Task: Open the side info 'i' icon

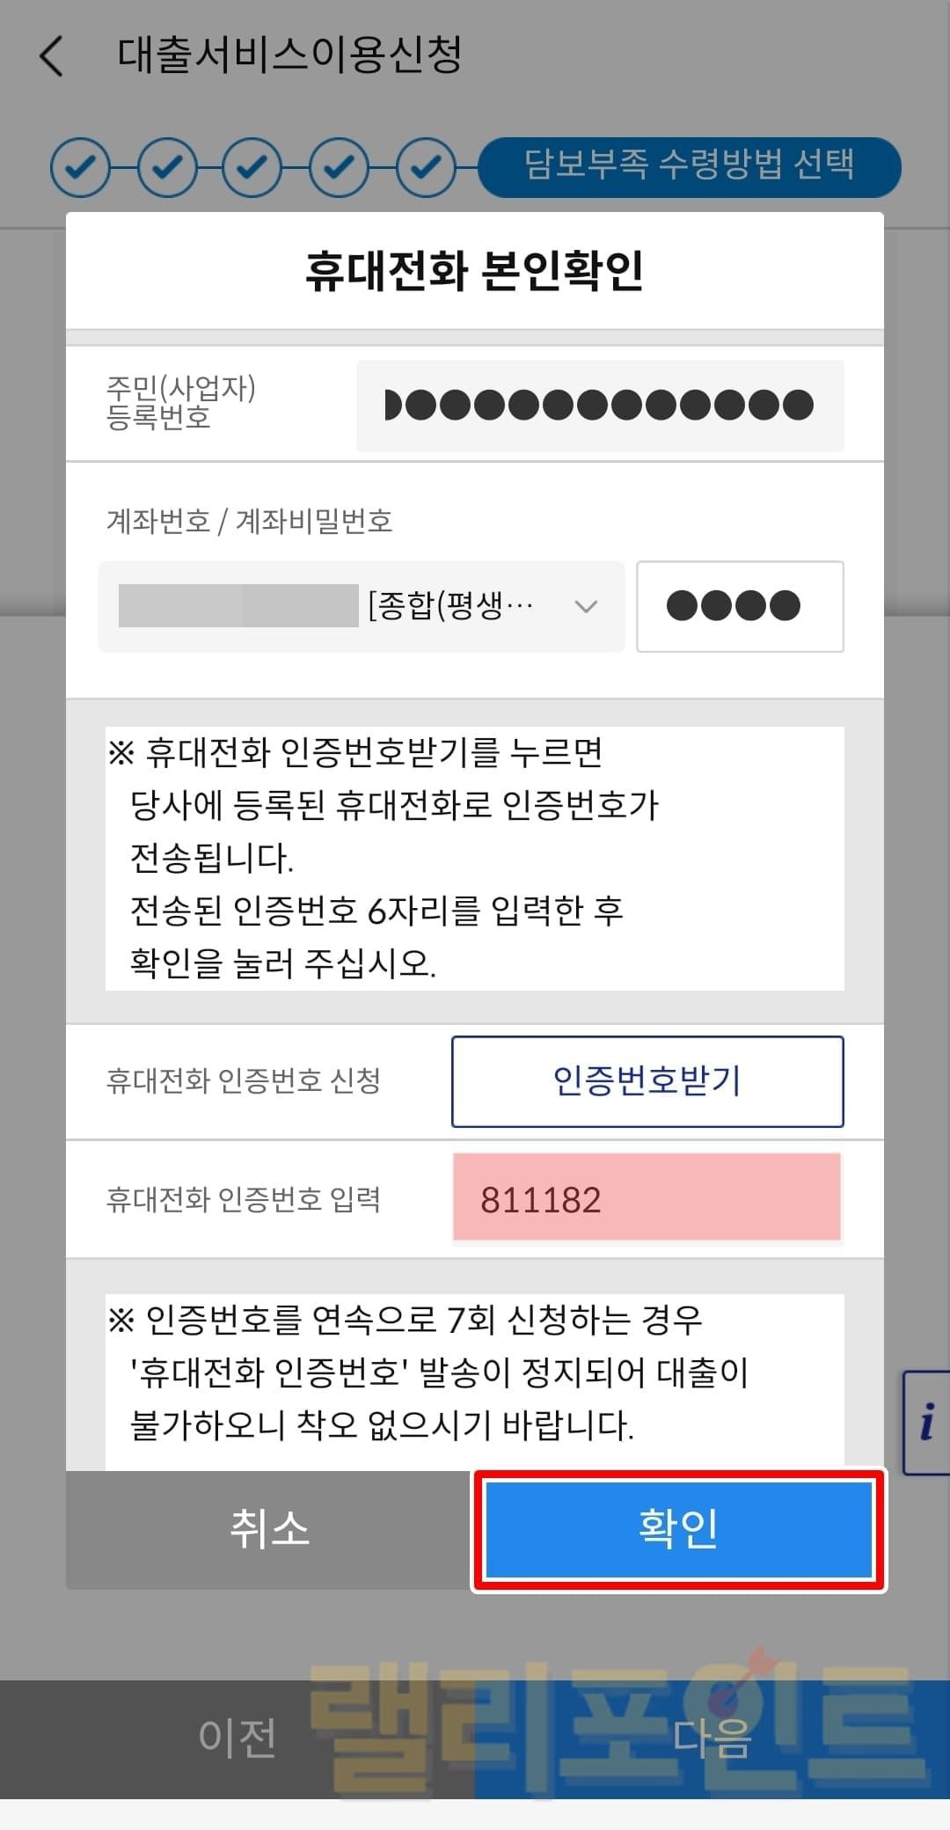Action: point(927,1422)
